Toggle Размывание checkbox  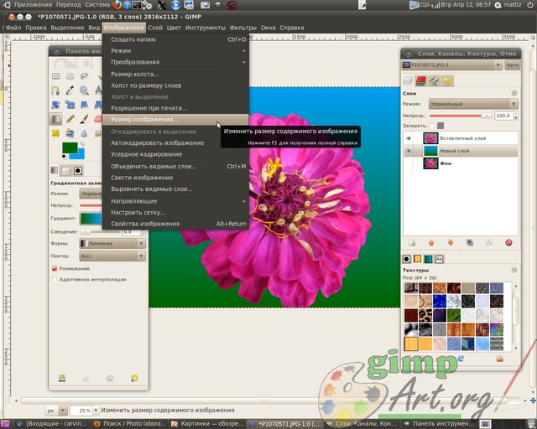(x=55, y=269)
